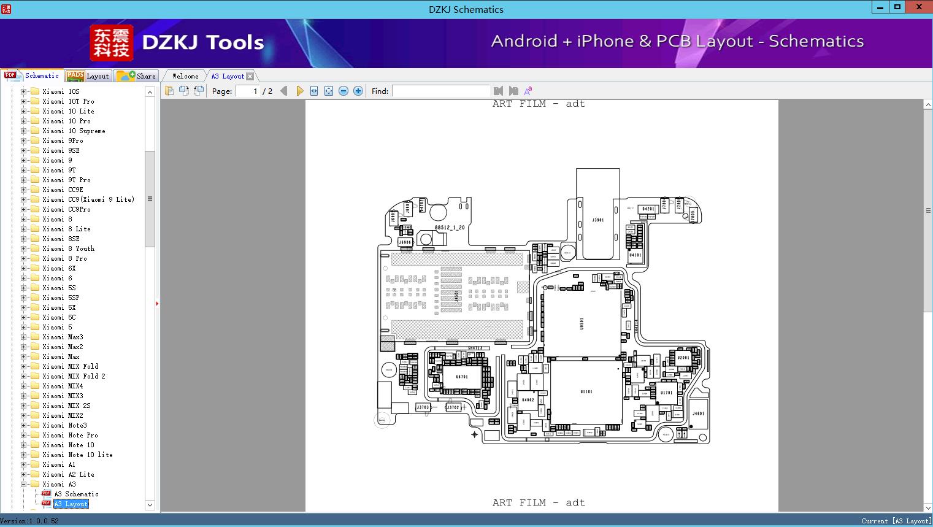Select Xiaomi 10 Pro in tree

tap(66, 121)
